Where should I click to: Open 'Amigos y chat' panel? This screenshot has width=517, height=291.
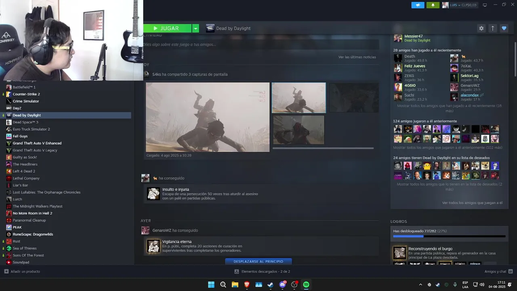[x=498, y=272]
